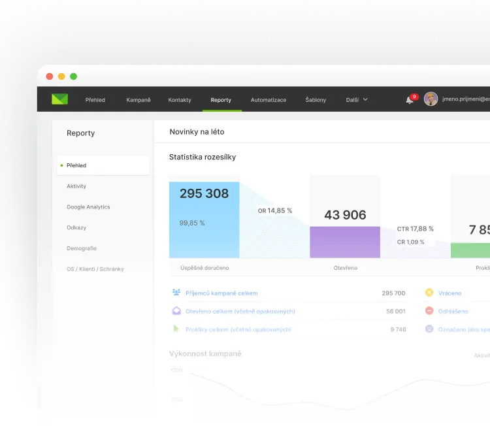Open the Příjemců kampaně celkem link

click(221, 293)
